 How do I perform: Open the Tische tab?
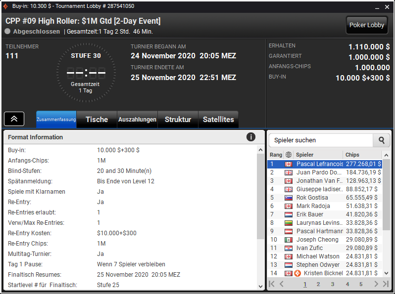click(x=97, y=120)
